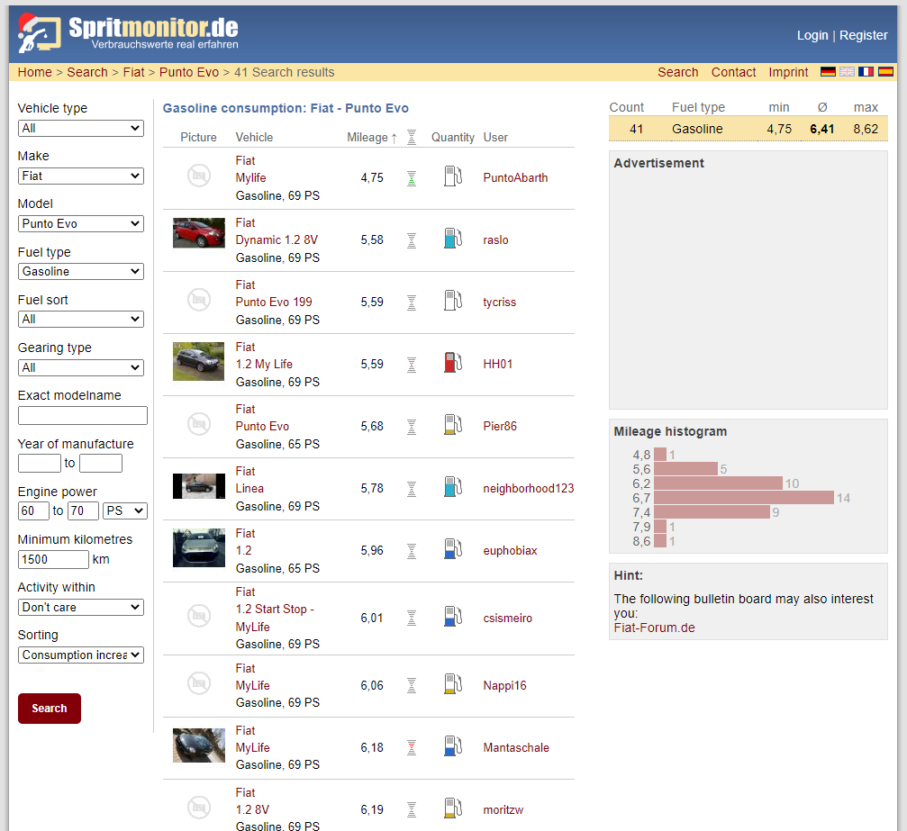Open the Contact page link
Viewport: 907px width, 831px height.
tap(733, 72)
